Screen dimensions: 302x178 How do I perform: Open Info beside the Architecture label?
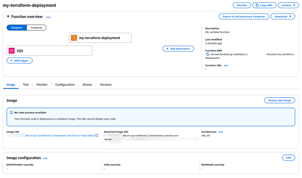(x=221, y=131)
